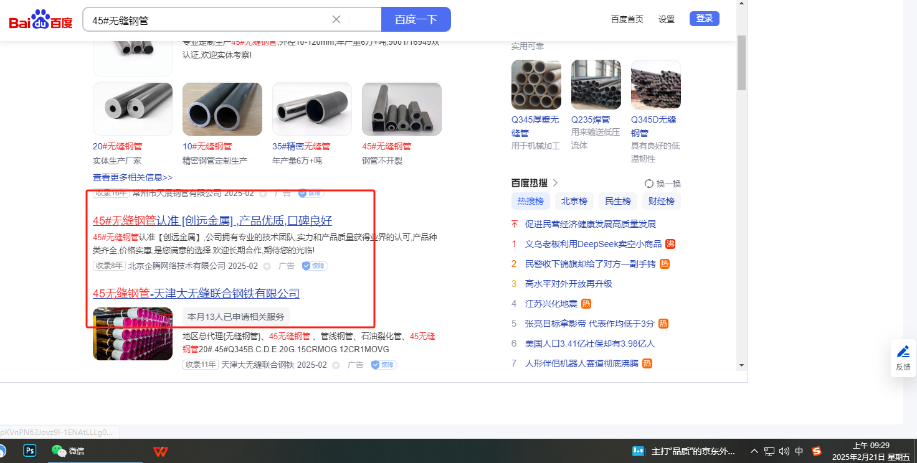Open the 20#无缝钢管 text link
Image resolution: width=917 pixels, height=463 pixels.
[x=117, y=146]
